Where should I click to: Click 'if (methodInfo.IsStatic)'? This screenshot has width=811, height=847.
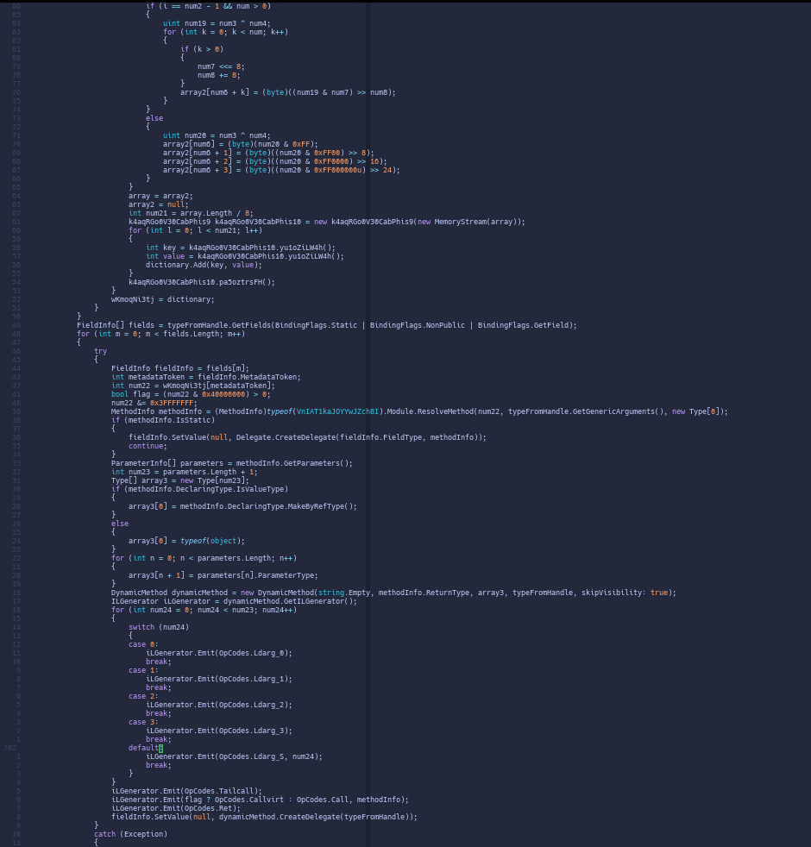tap(163, 421)
